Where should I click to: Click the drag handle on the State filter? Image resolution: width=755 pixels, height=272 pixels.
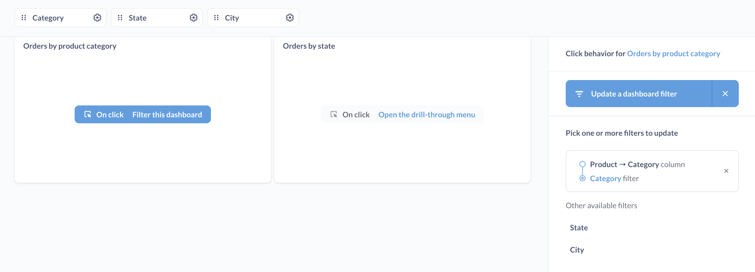click(120, 18)
